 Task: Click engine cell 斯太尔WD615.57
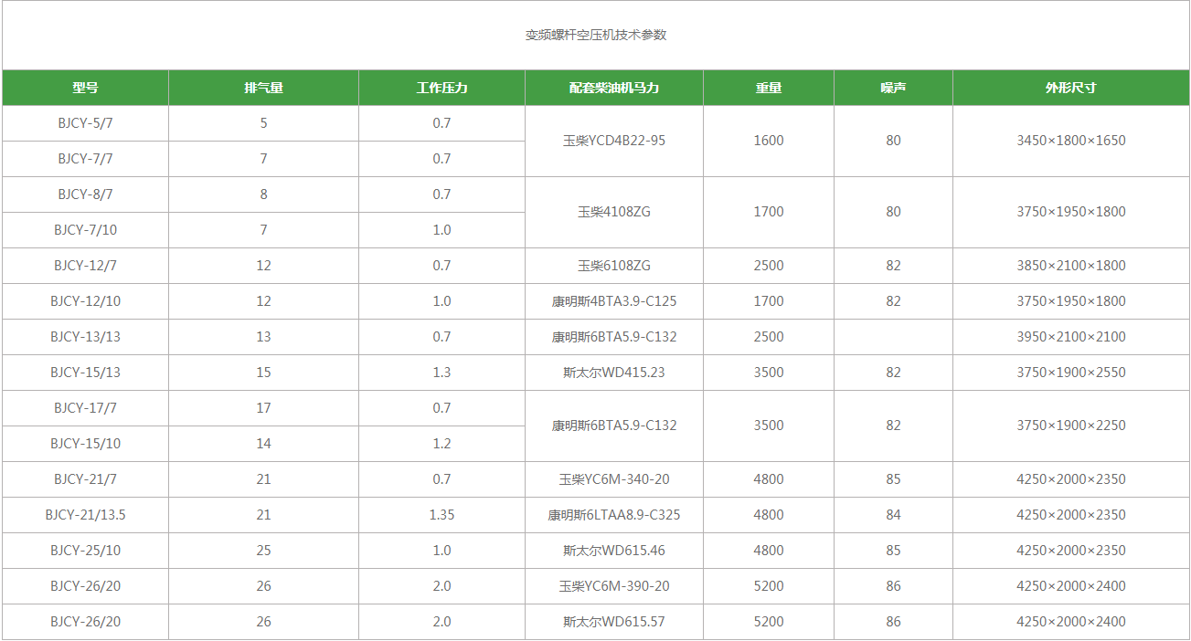pyautogui.click(x=614, y=622)
